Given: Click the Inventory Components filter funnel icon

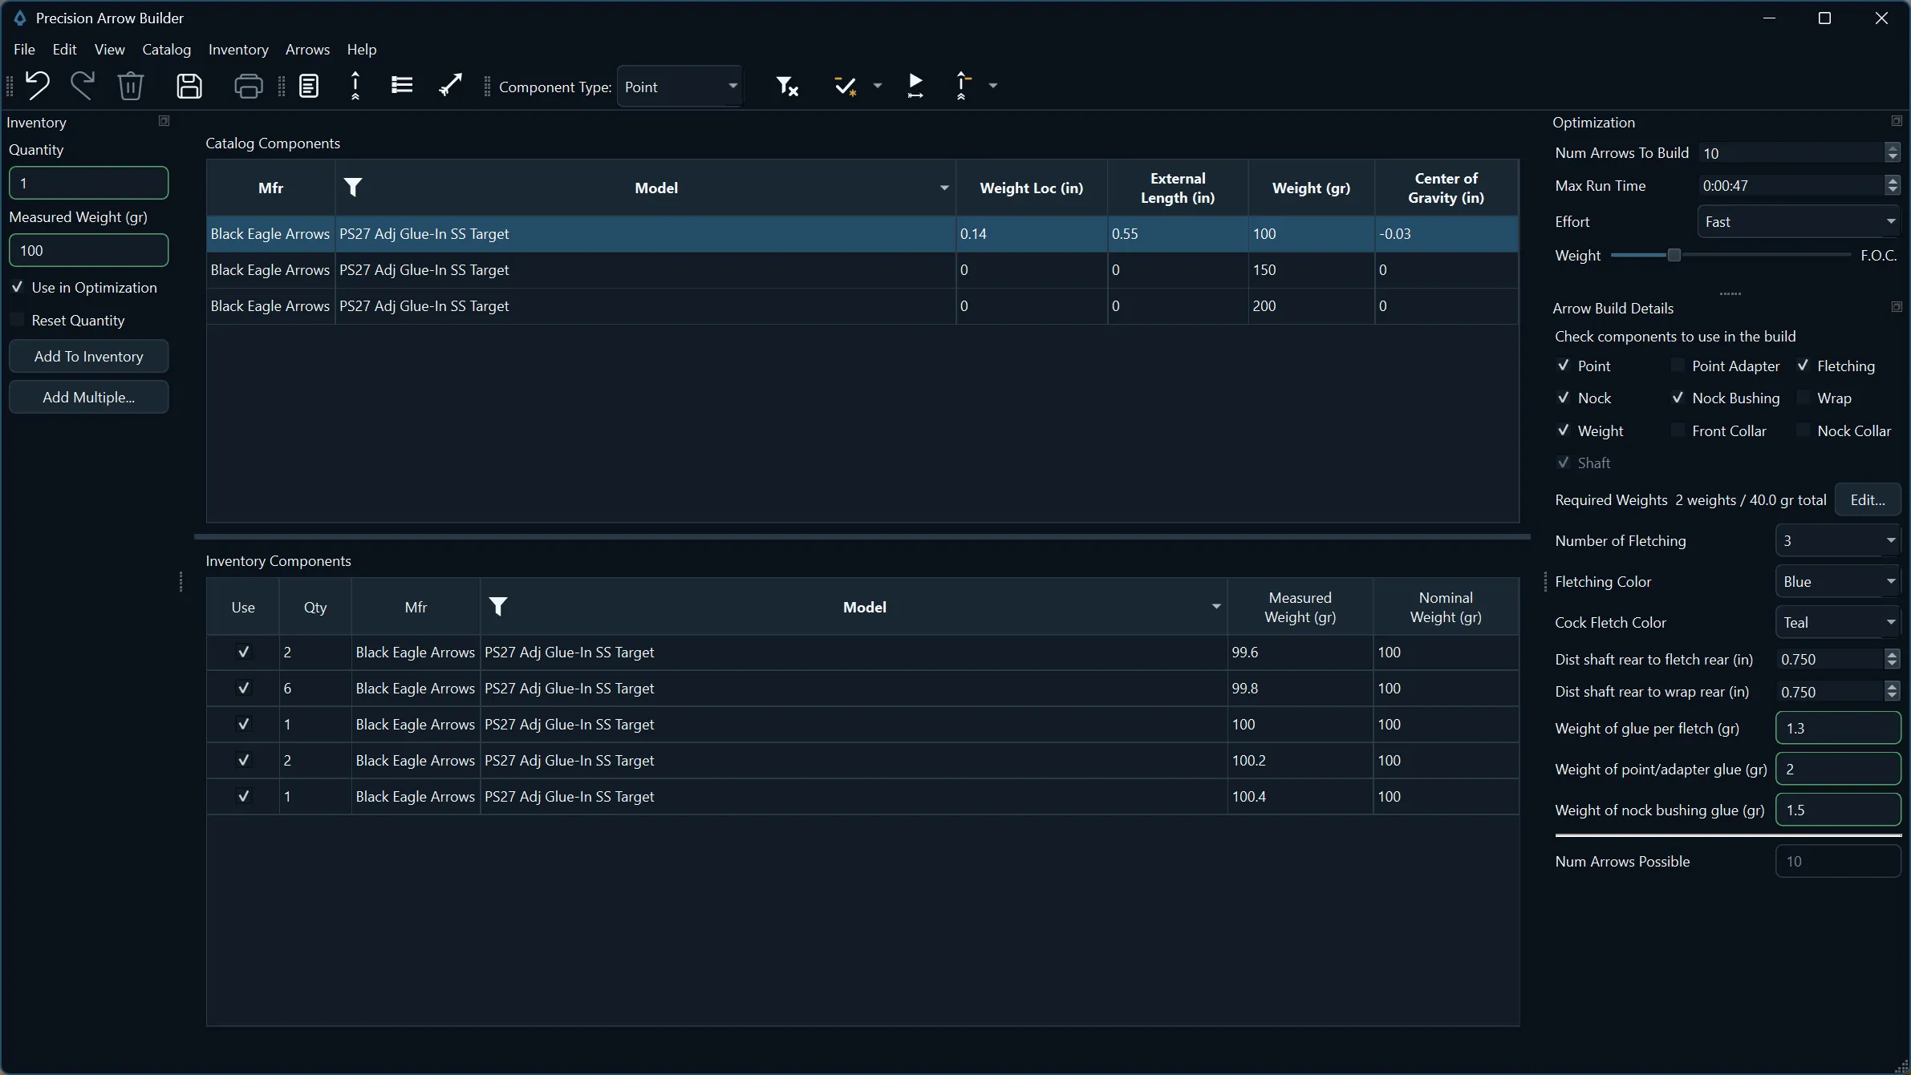Looking at the screenshot, I should pos(498,607).
